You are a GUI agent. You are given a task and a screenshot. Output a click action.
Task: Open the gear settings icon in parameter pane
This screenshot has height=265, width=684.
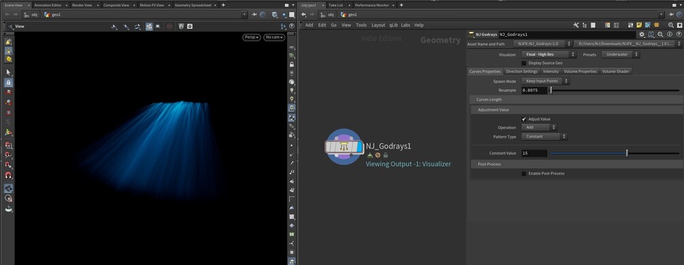click(x=642, y=34)
